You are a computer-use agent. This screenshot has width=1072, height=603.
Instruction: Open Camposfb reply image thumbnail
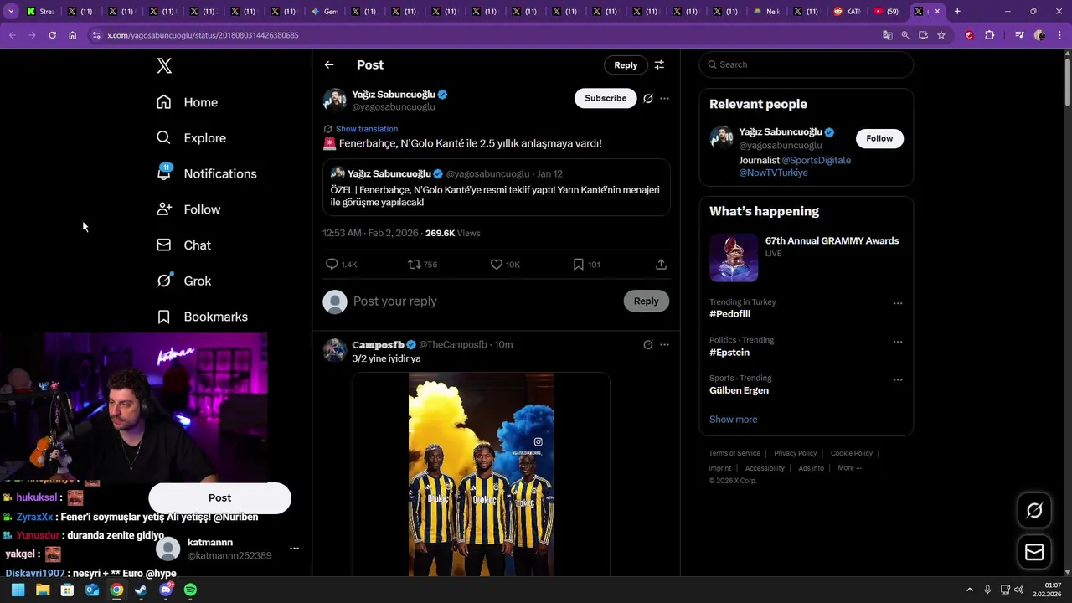pyautogui.click(x=481, y=474)
